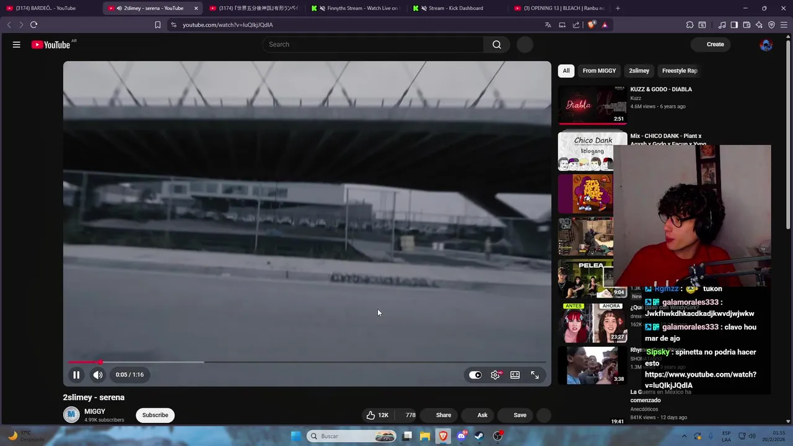Open File Explorer from the taskbar

click(425, 436)
